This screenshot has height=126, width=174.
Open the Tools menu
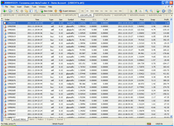[34, 7]
